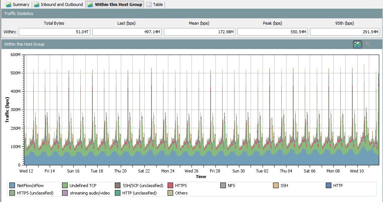Click the Others legend color swatch
383x202 pixels.
170,193
